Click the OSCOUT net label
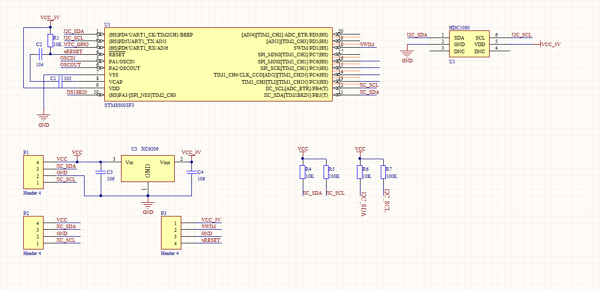Viewport: 600px width, 290px height. (x=70, y=65)
